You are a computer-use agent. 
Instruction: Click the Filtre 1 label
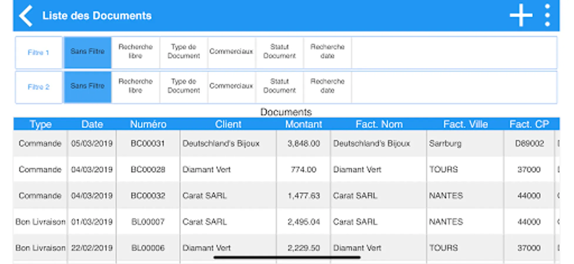click(39, 53)
